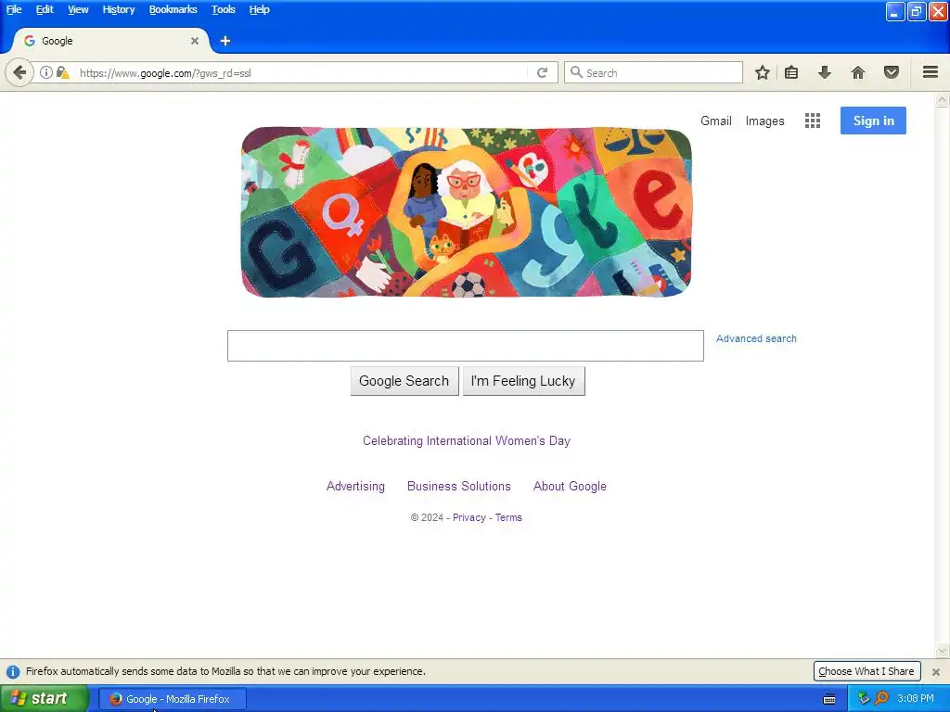
Task: Open the Google apps grid
Action: (813, 121)
